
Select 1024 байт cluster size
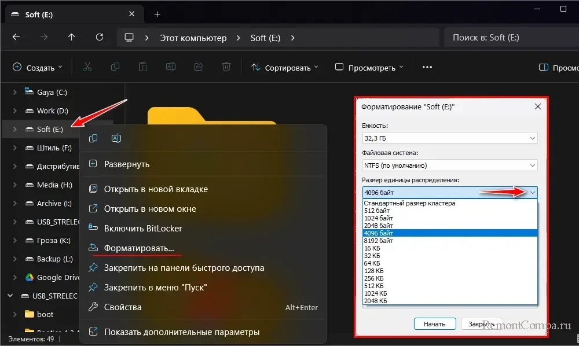[x=450, y=218]
